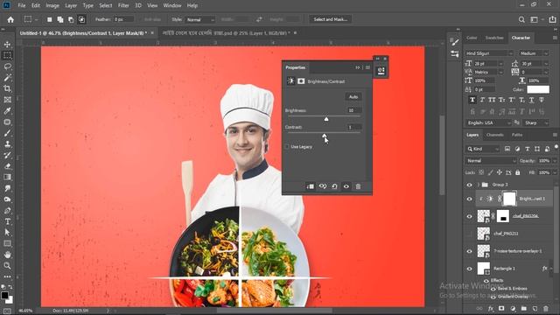This screenshot has width=560, height=315.
Task: Reset adjustment defaults in Properties panel
Action: (x=334, y=186)
